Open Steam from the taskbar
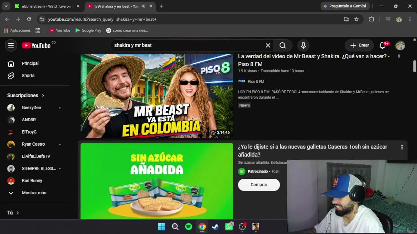This screenshot has height=234, width=417. (x=215, y=227)
